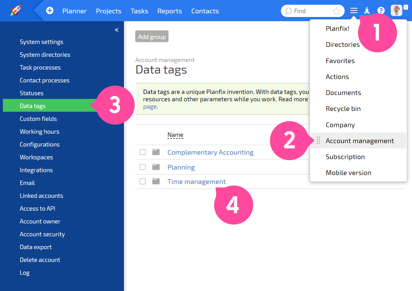Open Log in sidebar
The width and height of the screenshot is (412, 291).
coord(25,273)
